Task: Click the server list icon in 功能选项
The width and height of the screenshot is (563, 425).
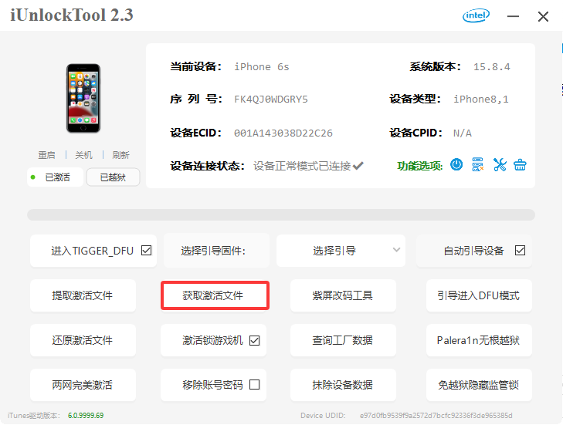Action: (477, 165)
